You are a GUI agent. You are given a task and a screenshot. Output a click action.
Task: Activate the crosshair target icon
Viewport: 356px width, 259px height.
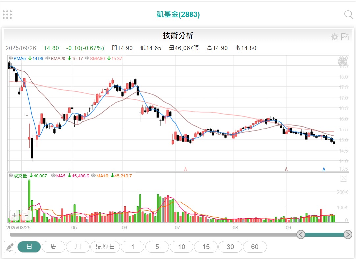tap(343, 61)
